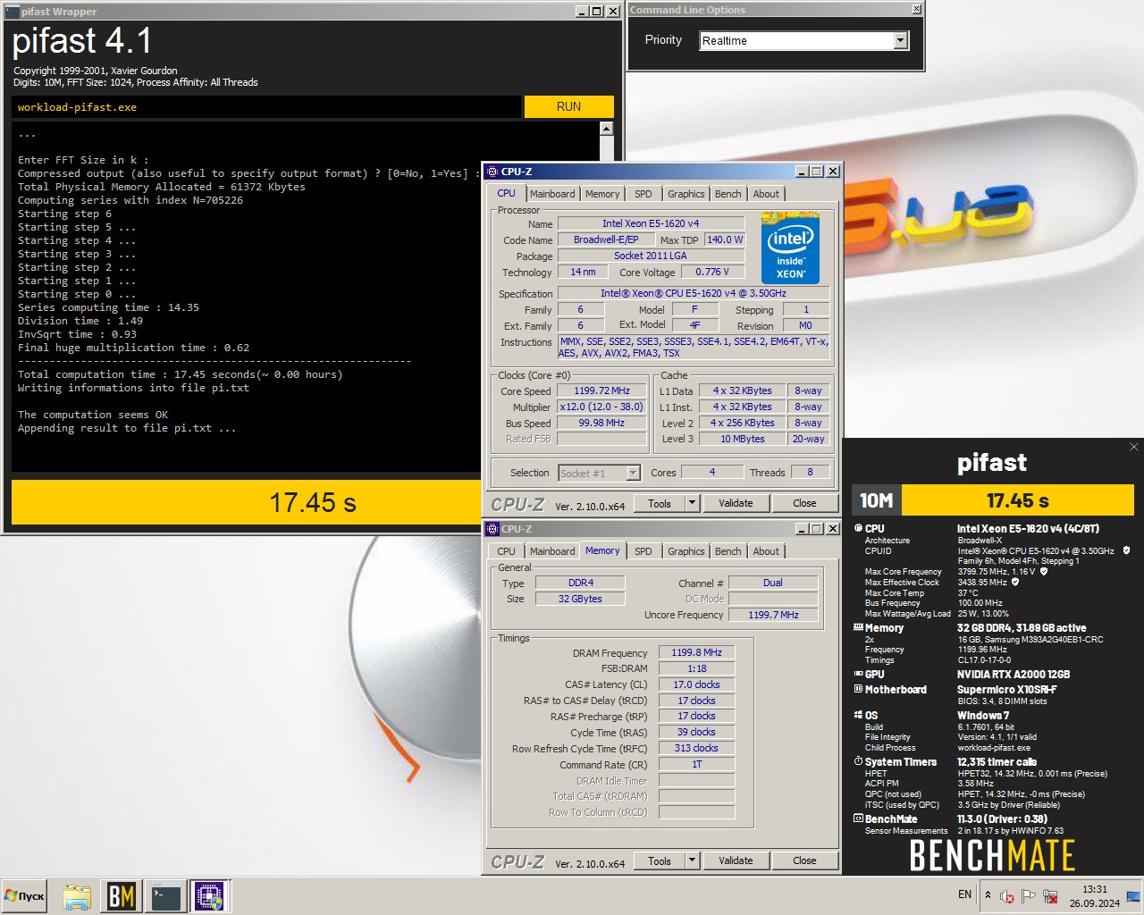Viewport: 1144px width, 915px height.
Task: Expand Tools dropdown arrow in upper CPU-Z
Action: coord(691,503)
